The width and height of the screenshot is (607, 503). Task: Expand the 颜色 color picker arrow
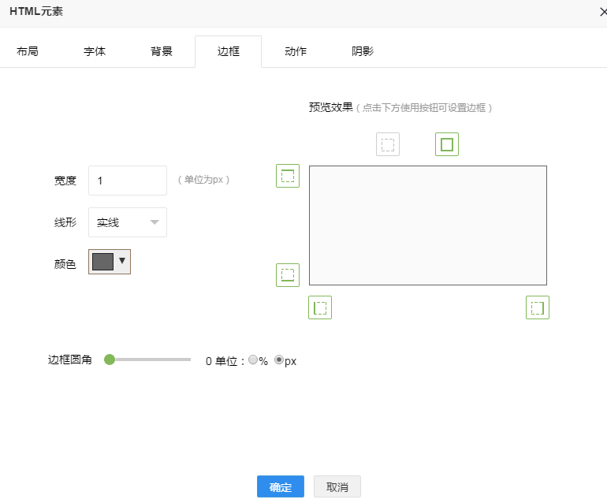point(122,261)
